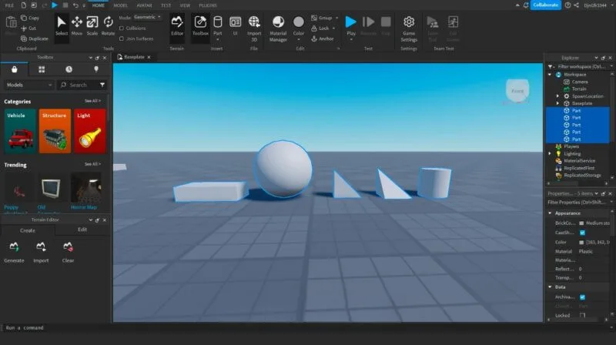Viewport: 616px width, 345px height.
Task: Toggle the CastShadow property checkbox
Action: [582, 233]
